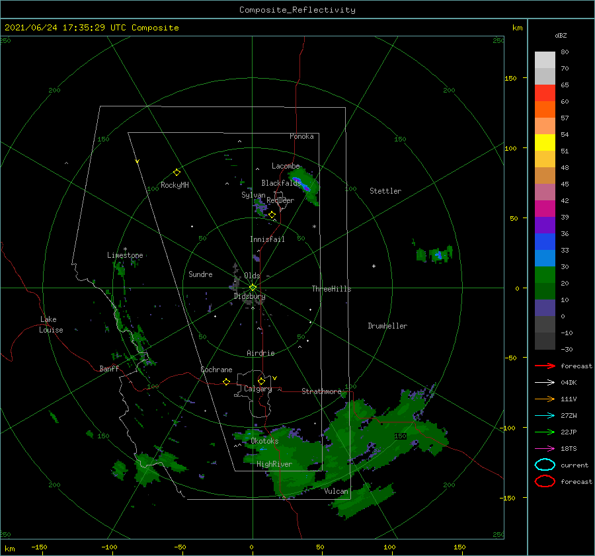Select the 42 dBZ magenta color swatch

(x=545, y=208)
